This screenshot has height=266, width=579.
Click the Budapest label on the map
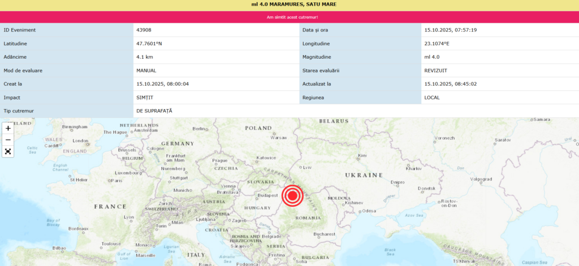coord(267,196)
